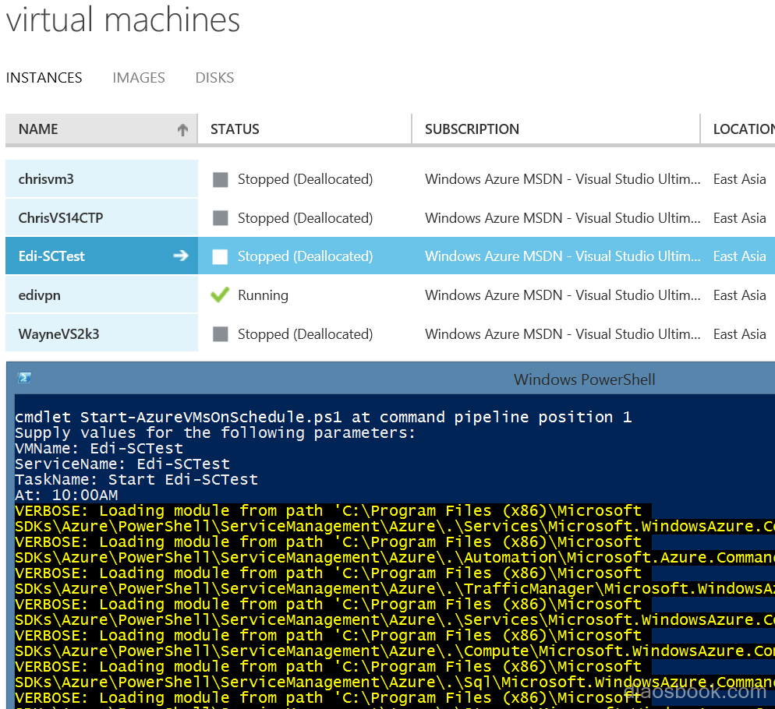The height and width of the screenshot is (709, 775).
Task: Click the Automation module path line in PowerShell
Action: coord(395,557)
